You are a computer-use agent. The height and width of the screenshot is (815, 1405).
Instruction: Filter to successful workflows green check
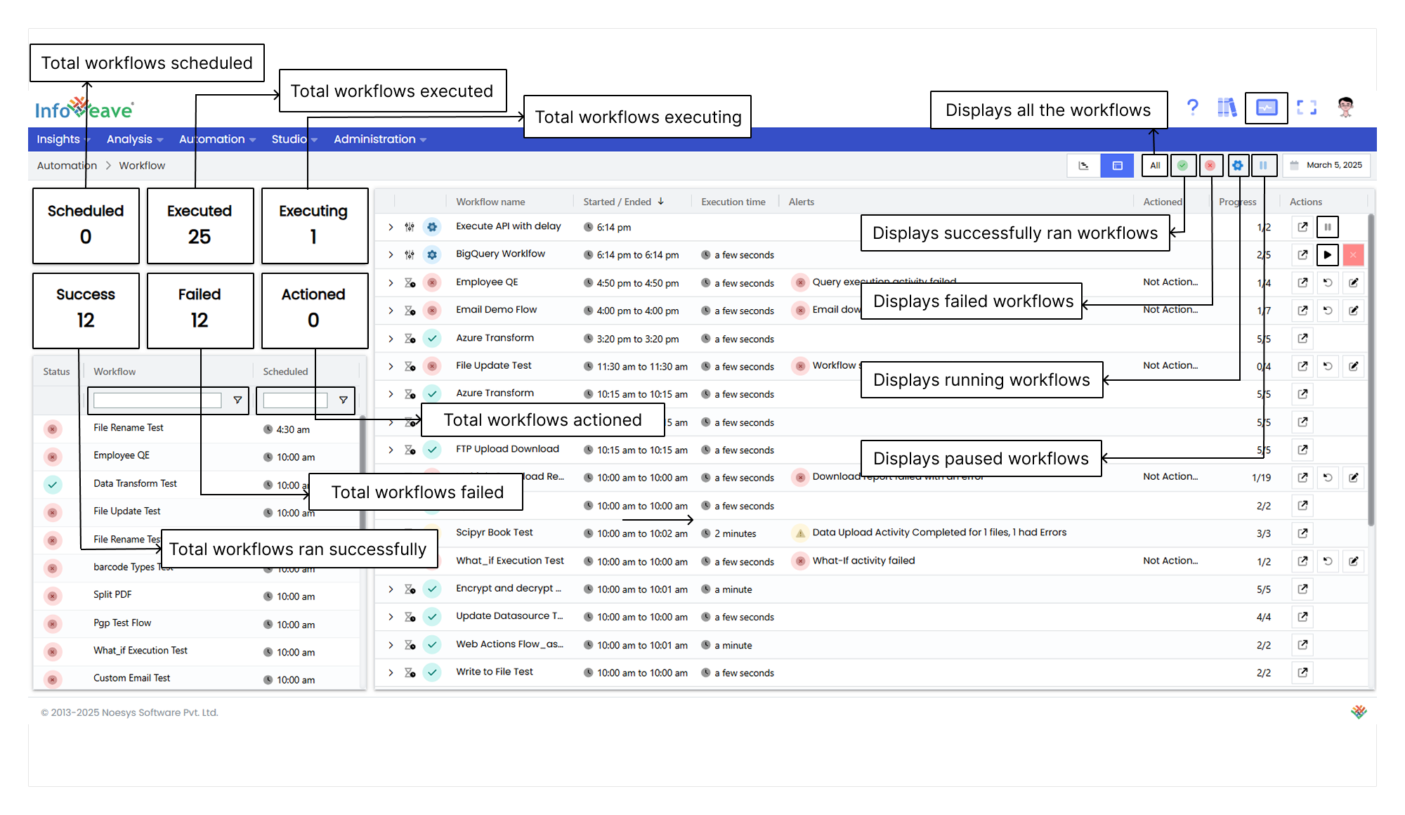pos(1183,165)
